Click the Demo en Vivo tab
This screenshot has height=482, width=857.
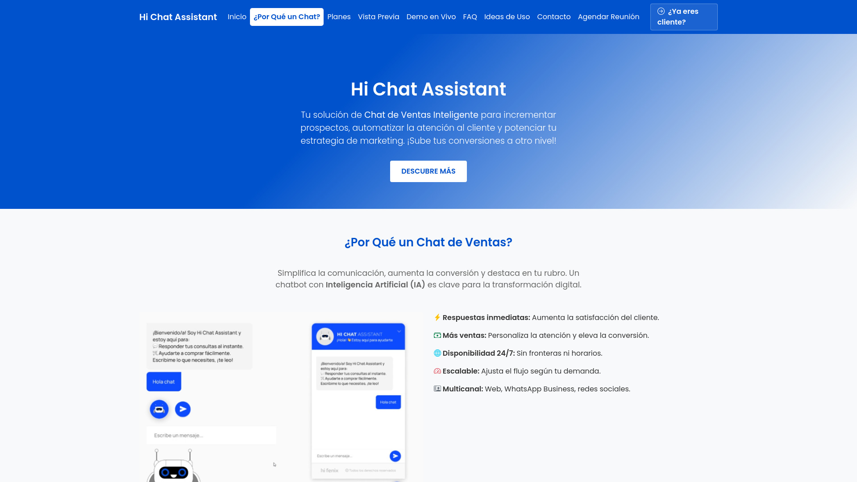[x=431, y=17]
